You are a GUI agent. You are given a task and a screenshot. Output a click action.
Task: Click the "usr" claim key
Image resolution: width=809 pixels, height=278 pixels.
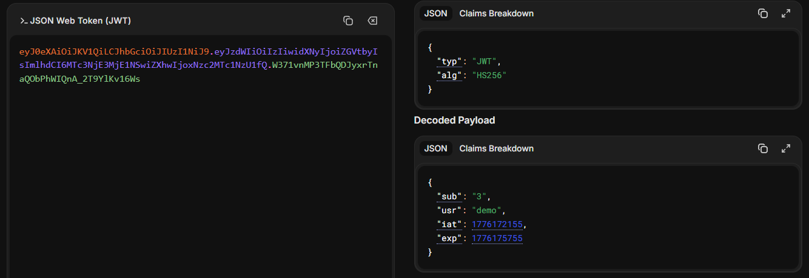[x=449, y=210]
